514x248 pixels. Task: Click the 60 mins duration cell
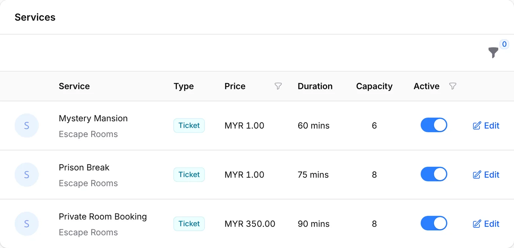[314, 126]
